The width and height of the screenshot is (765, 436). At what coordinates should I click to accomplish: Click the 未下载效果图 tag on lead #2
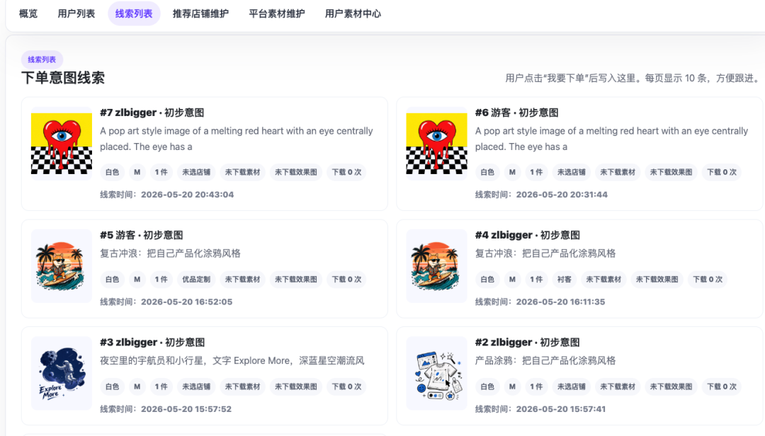click(671, 386)
